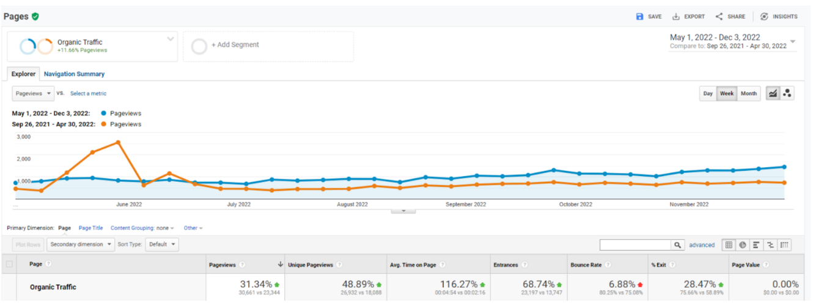Switch to line chart view icon
This screenshot has height=308, width=813.
pyautogui.click(x=773, y=93)
